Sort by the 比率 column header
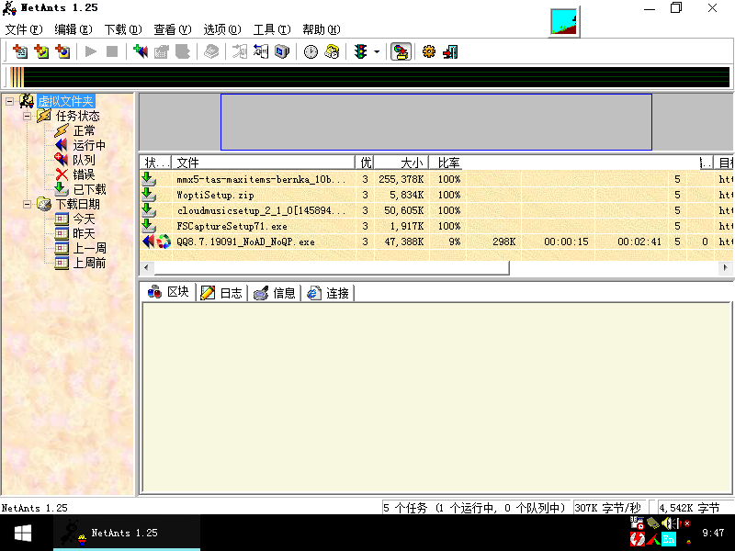Image resolution: width=735 pixels, height=551 pixels. pyautogui.click(x=447, y=163)
